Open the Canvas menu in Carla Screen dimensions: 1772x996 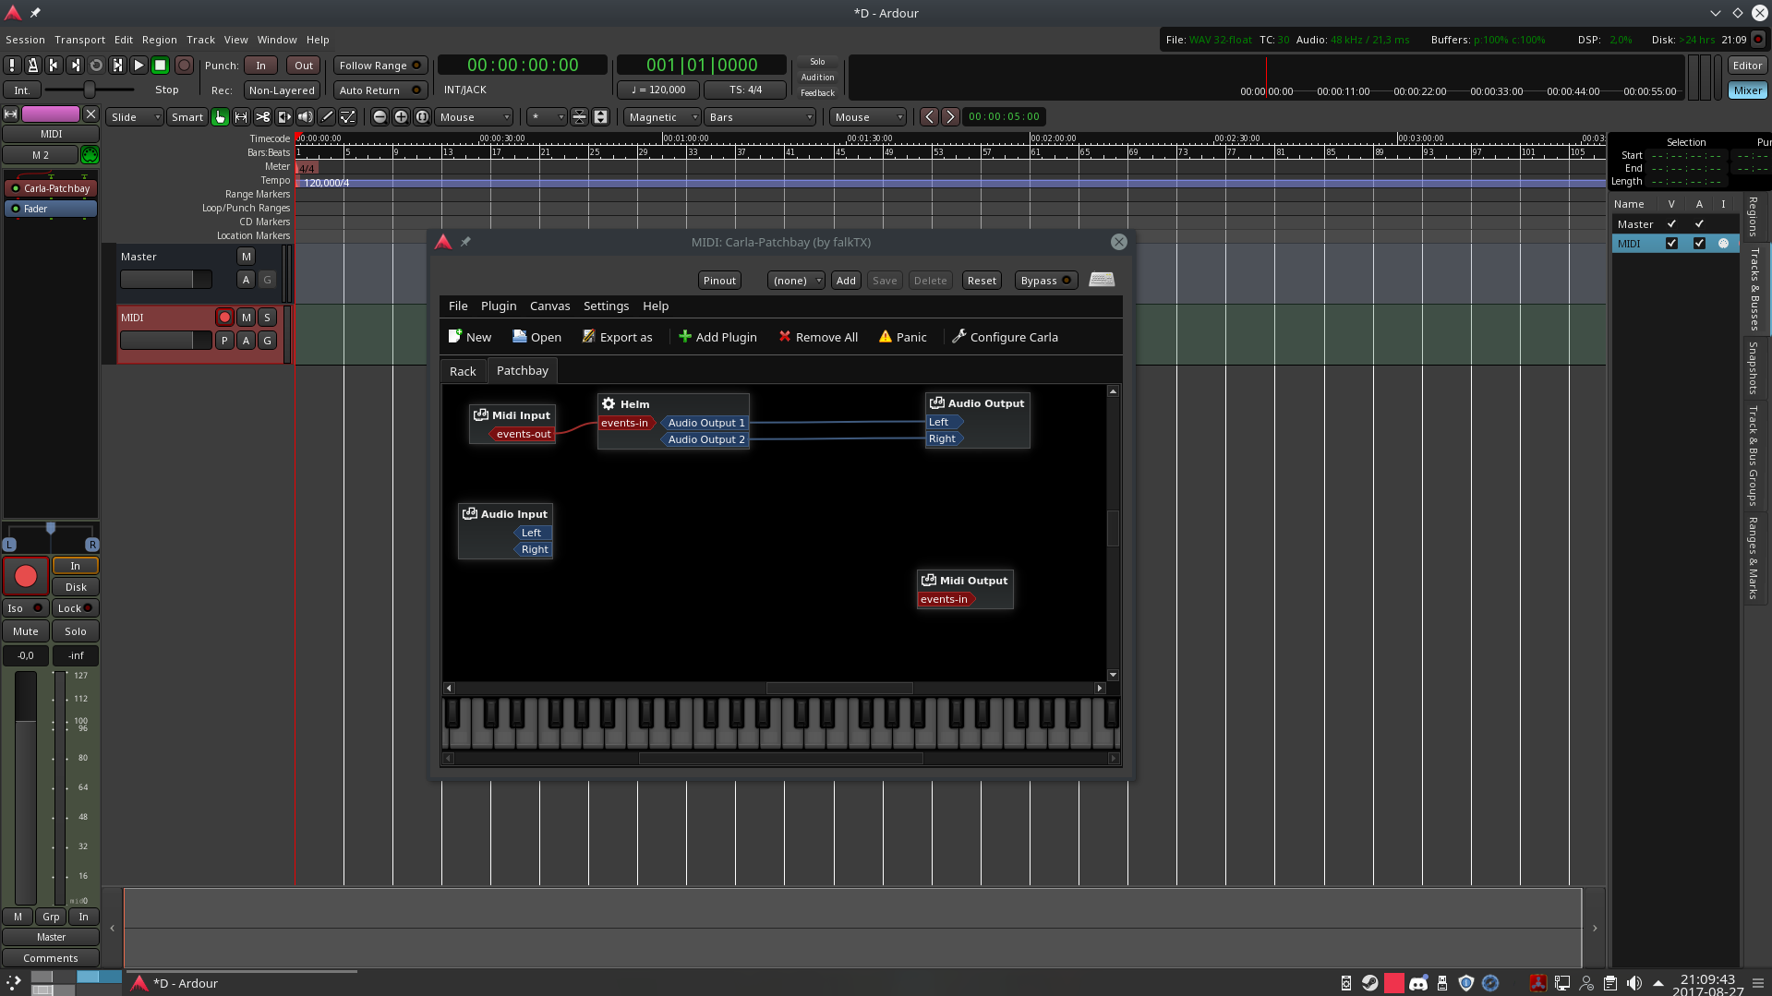pyautogui.click(x=549, y=306)
